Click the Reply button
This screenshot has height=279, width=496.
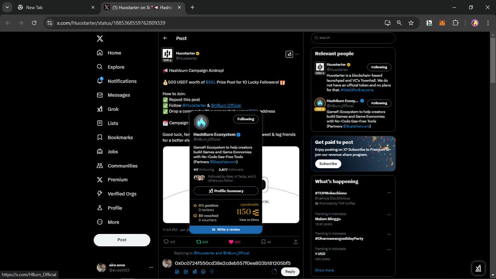[290, 272]
